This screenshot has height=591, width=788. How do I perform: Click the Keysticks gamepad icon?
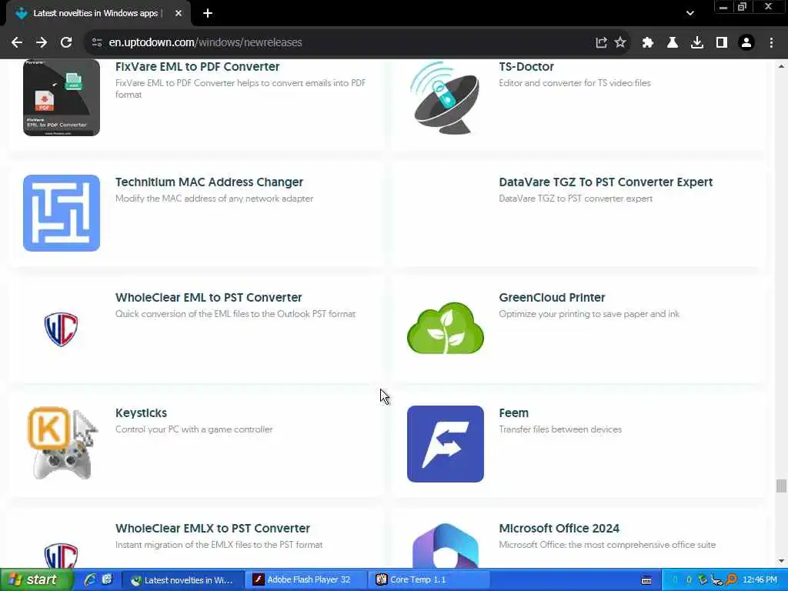[x=62, y=444]
